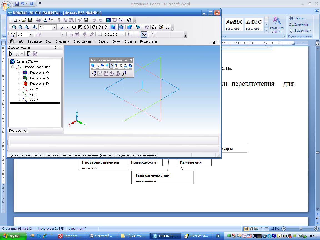Image resolution: width=320 pixels, height=240 pixels.
Task: Select Spatial Curves panel icon
Action: (97, 65)
